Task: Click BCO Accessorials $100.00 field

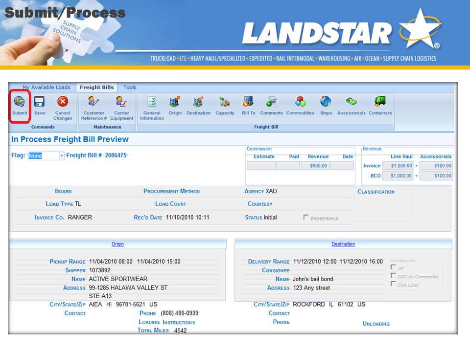Action: 436,176
